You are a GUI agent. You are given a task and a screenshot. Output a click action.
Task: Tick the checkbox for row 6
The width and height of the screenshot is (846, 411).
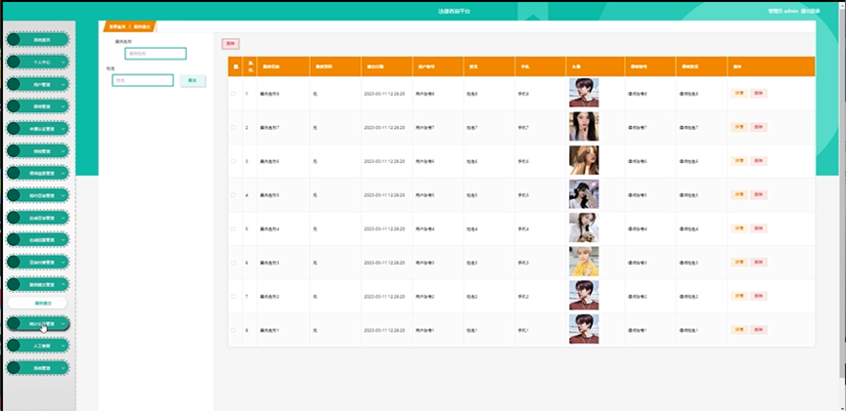(233, 263)
